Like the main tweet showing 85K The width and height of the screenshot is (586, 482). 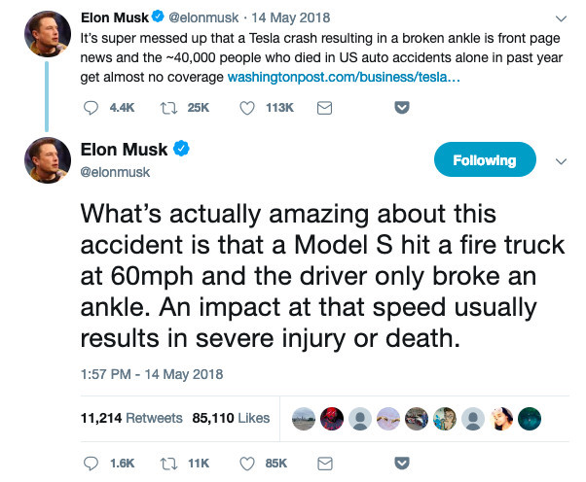pos(247,464)
